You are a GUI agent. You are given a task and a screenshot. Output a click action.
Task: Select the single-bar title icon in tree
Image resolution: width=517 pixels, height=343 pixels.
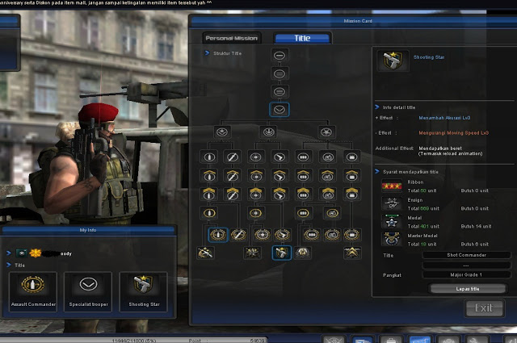pyautogui.click(x=280, y=55)
